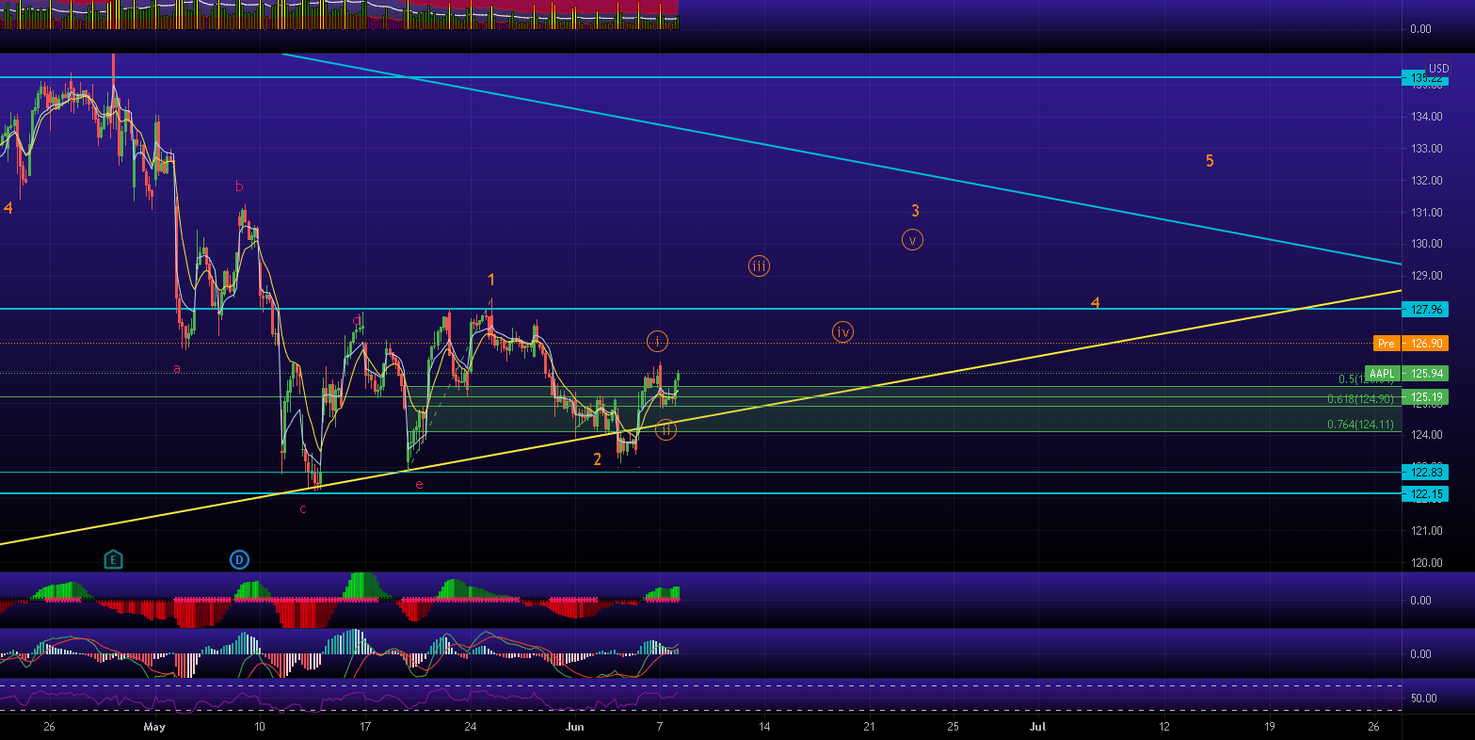Viewport: 1475px width, 740px height.
Task: Click the 122.15 cyan price label
Action: tap(1425, 493)
